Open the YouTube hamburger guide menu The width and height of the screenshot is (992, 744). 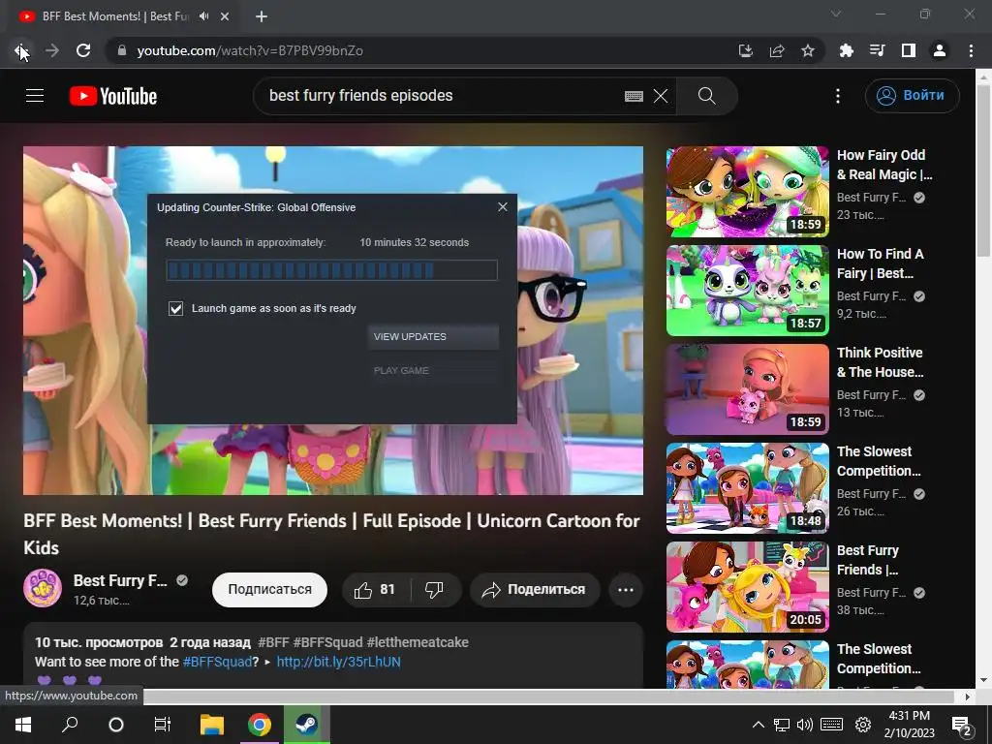pyautogui.click(x=35, y=96)
